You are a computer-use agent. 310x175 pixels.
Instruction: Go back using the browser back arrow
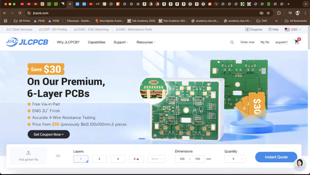5,13
